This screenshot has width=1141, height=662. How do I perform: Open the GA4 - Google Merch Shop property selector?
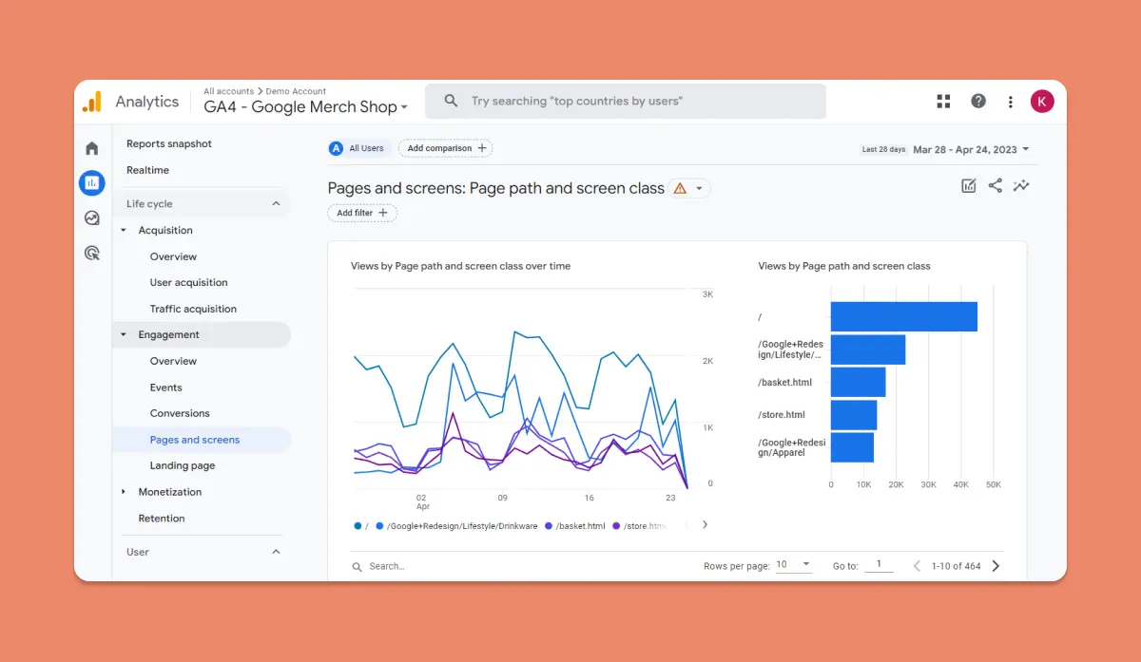coord(305,106)
